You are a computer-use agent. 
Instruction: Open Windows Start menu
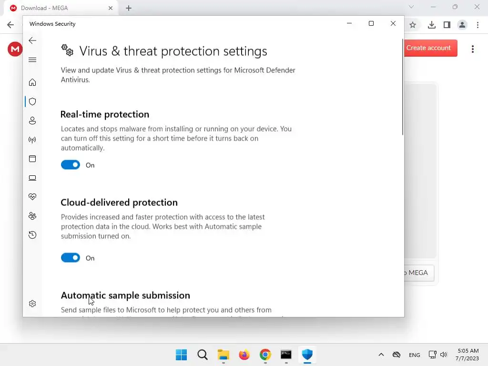tap(182, 355)
